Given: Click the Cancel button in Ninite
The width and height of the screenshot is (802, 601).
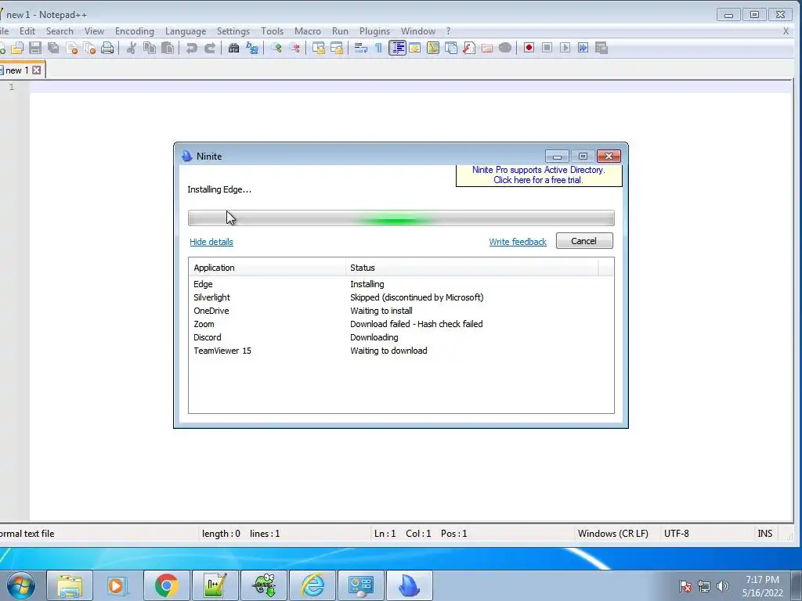Looking at the screenshot, I should (584, 241).
